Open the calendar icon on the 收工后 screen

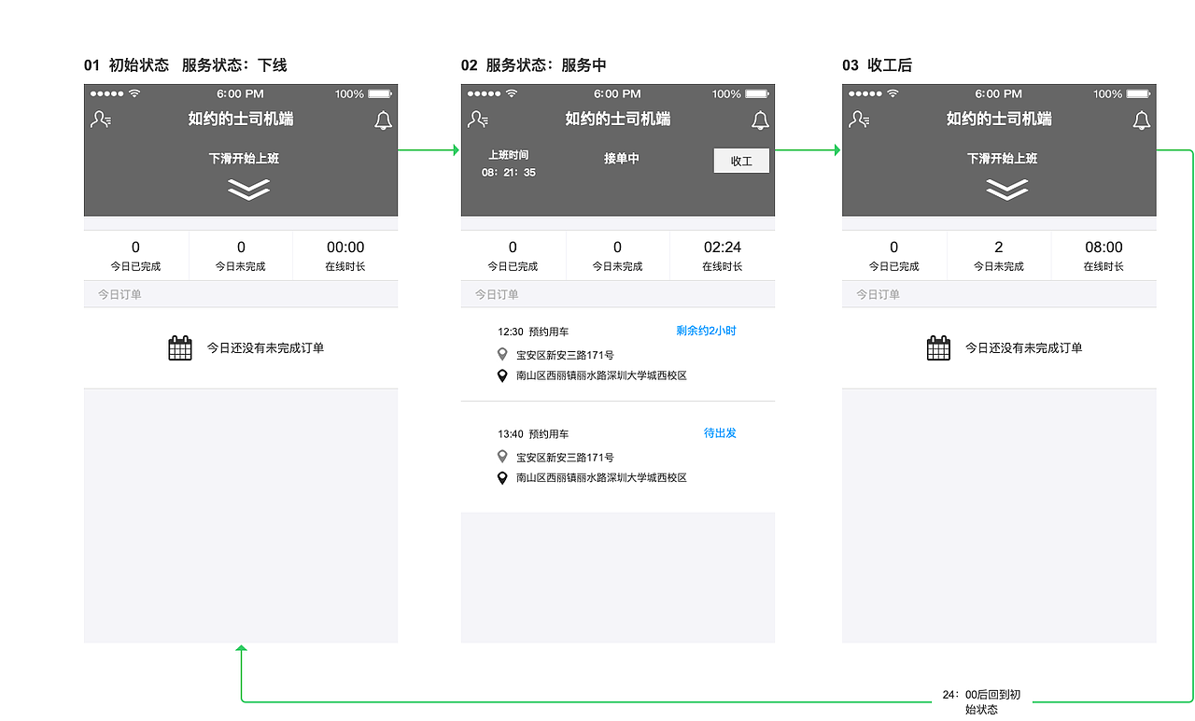[937, 346]
